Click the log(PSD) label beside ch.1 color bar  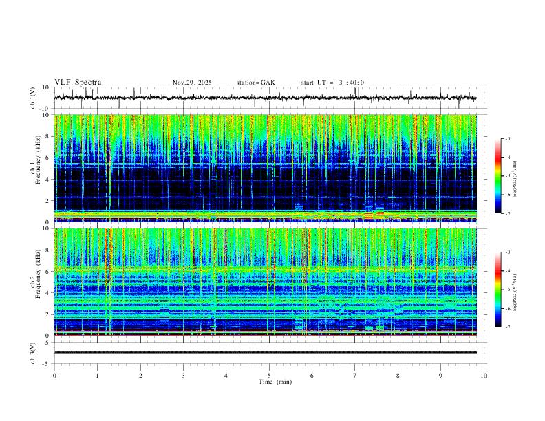pos(515,180)
